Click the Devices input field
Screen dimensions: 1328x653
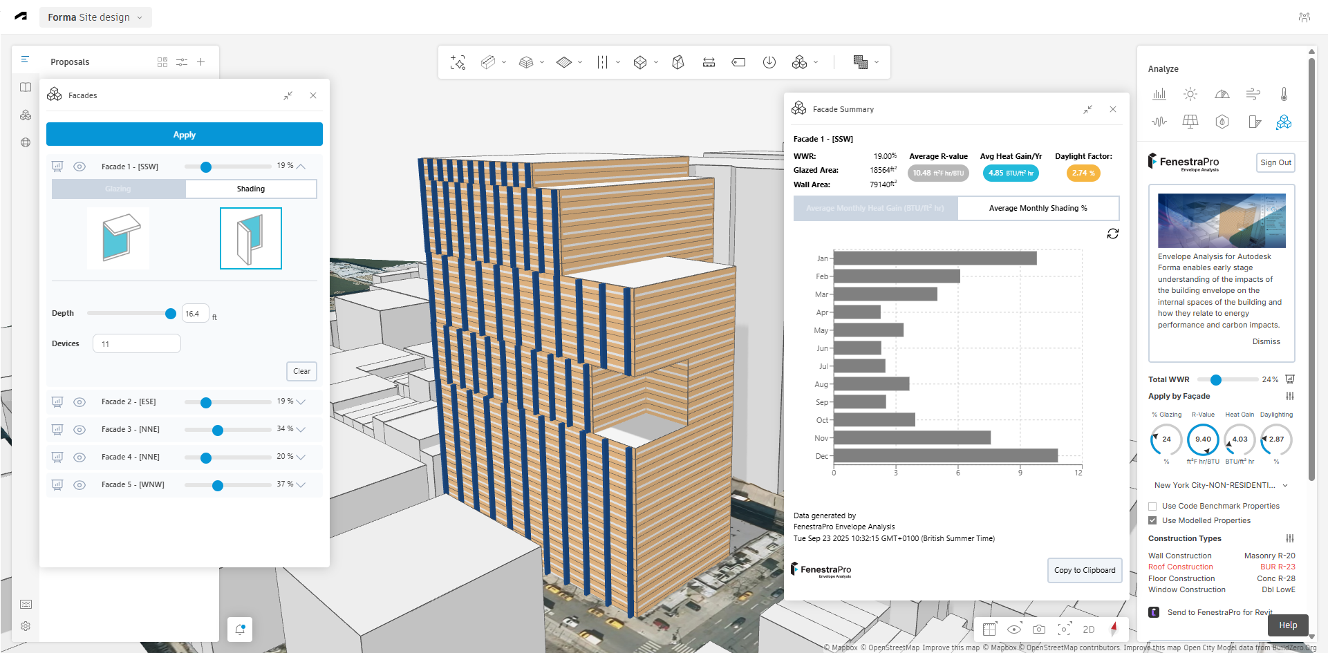(x=137, y=344)
